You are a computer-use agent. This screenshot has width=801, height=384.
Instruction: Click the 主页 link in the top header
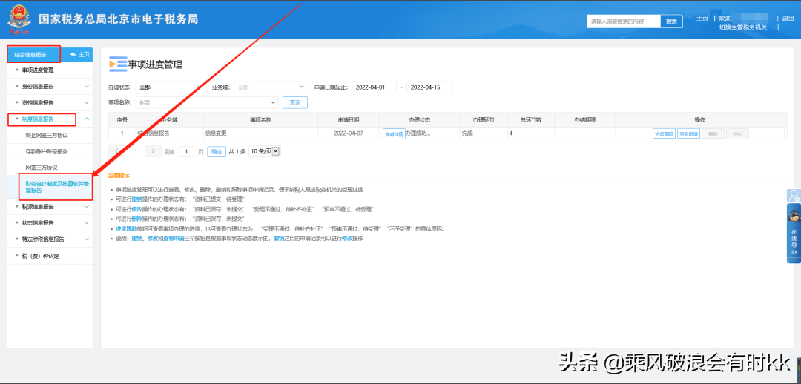point(702,19)
